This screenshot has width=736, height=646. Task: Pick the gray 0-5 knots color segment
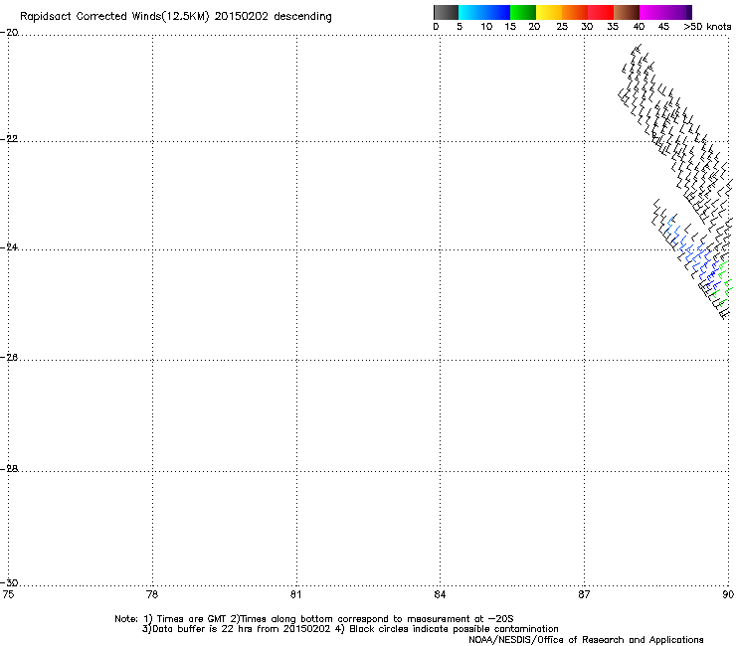tap(446, 12)
